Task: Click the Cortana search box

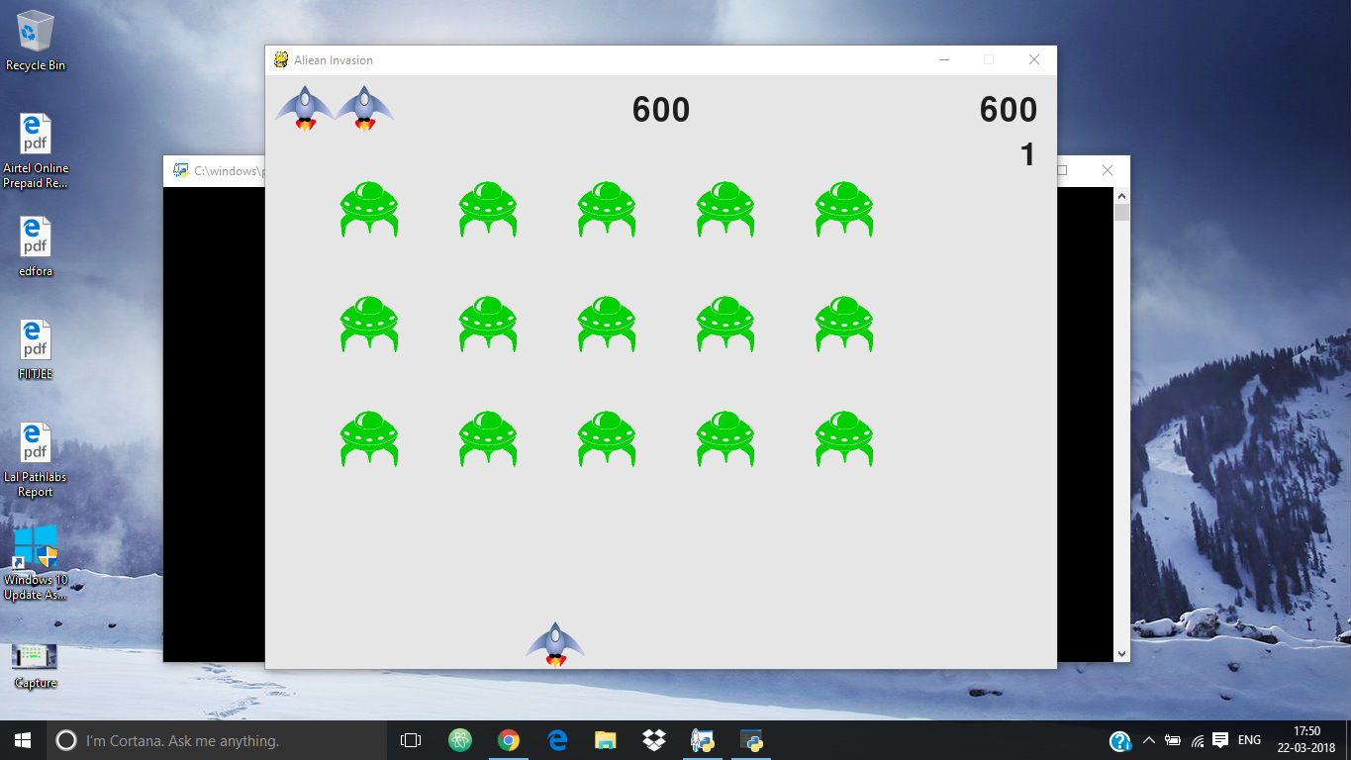Action: pos(217,740)
